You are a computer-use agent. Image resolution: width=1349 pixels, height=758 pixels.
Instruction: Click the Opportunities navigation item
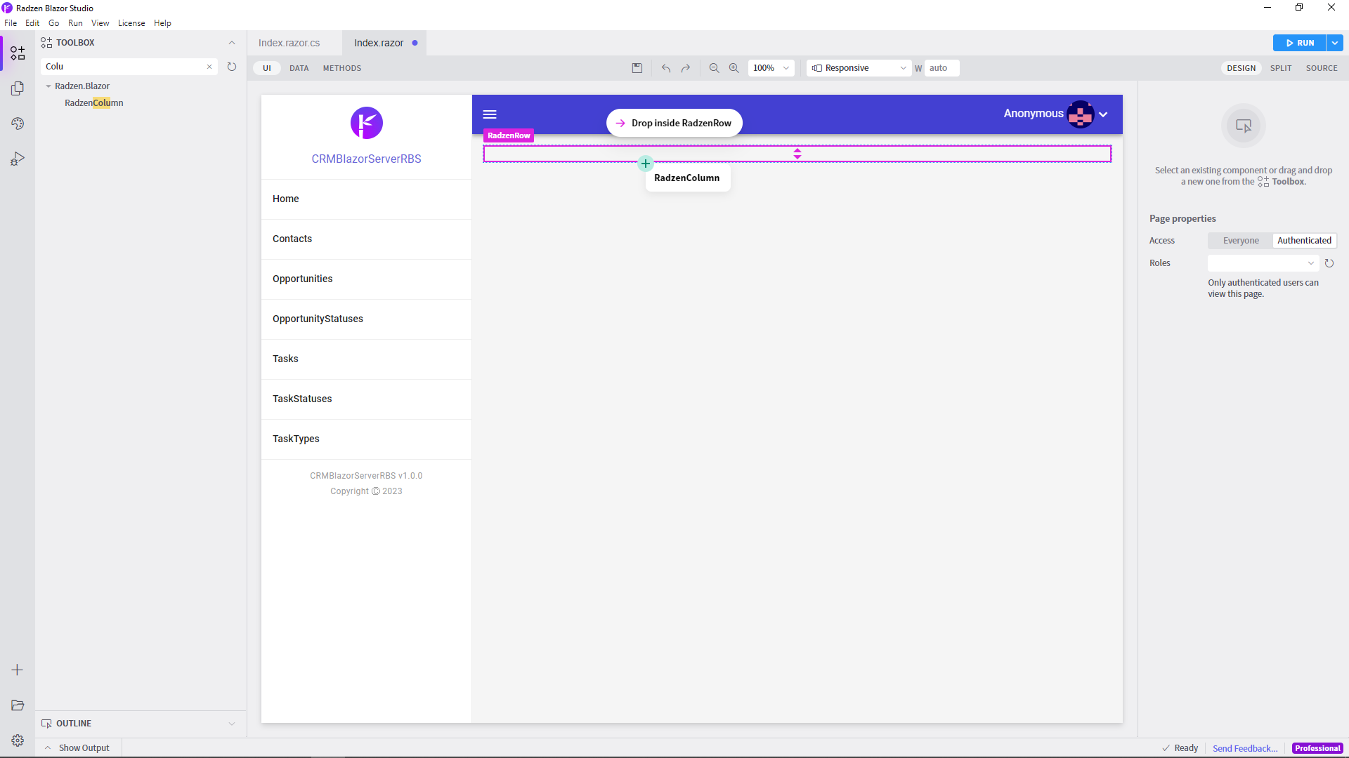pyautogui.click(x=366, y=279)
